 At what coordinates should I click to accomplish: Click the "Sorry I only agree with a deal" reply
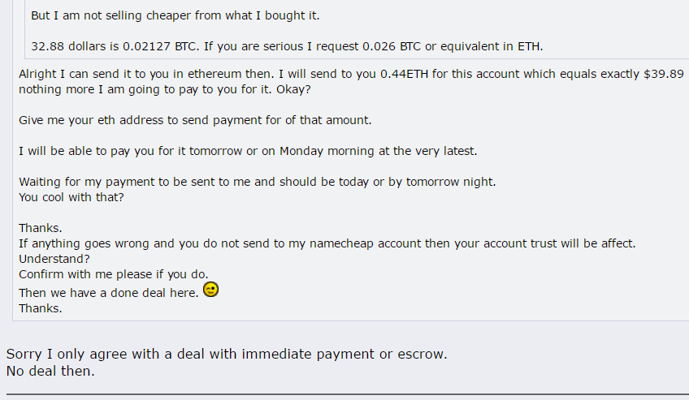tap(227, 354)
